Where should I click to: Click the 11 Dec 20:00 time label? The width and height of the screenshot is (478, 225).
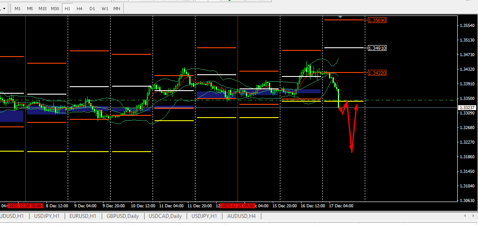200,206
